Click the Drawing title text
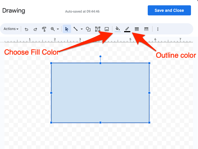 (x=14, y=11)
